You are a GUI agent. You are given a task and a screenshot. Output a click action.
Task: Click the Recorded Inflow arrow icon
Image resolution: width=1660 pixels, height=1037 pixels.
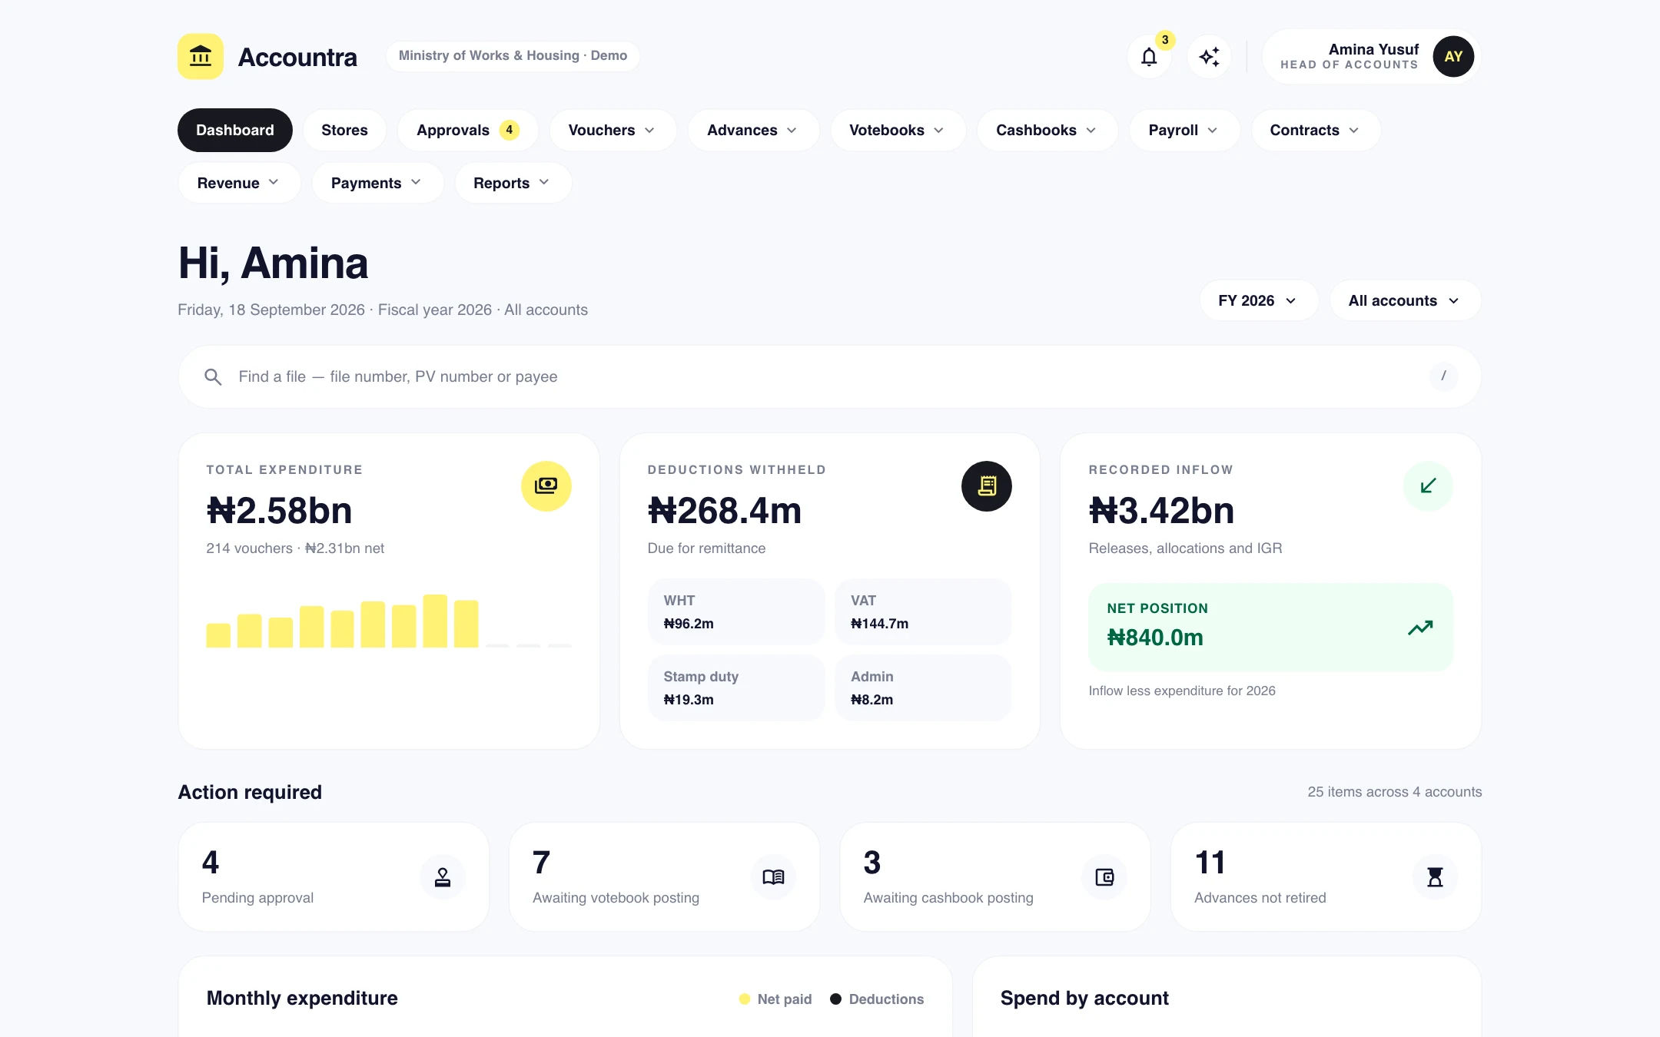pos(1428,486)
